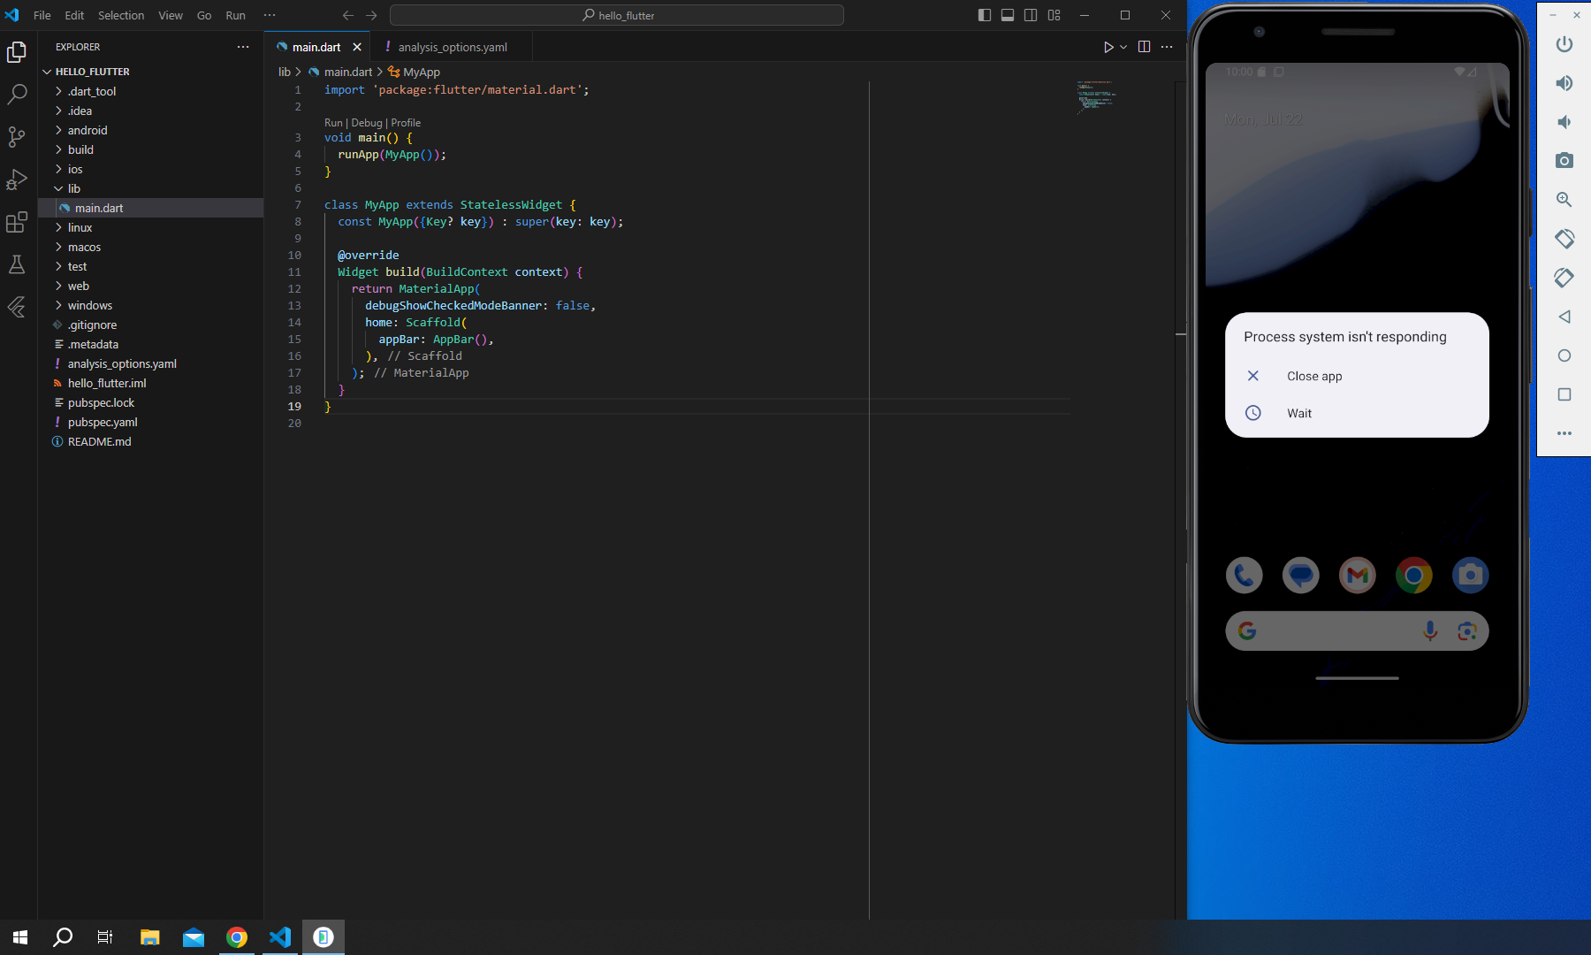Screen dimensions: 1591x955
Task: Click the Debug CodeLens above main()
Action: pos(367,123)
